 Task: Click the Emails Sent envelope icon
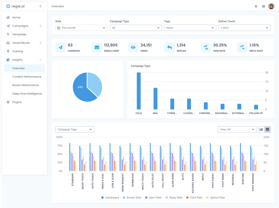97,47
